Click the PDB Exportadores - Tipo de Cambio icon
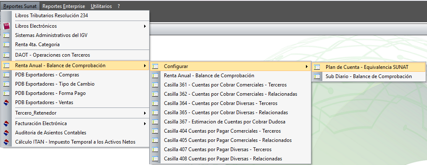 click(6, 84)
